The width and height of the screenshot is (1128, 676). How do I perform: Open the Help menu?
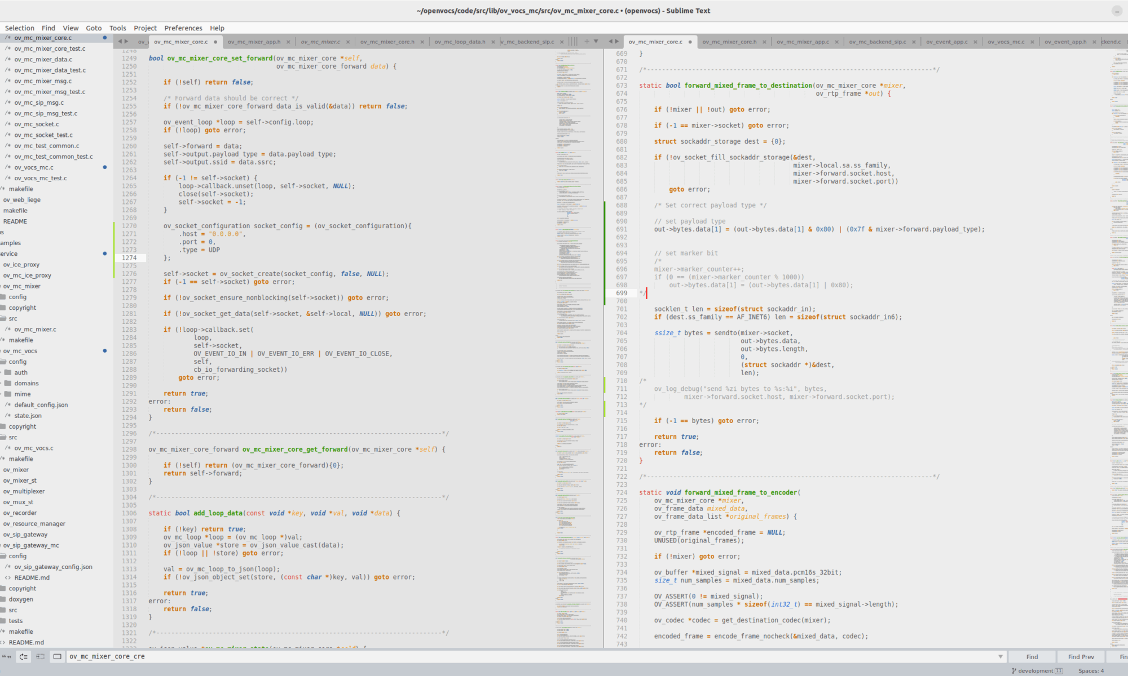[x=217, y=28]
